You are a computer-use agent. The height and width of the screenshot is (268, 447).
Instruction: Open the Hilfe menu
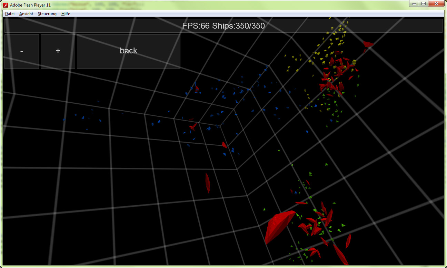[66, 14]
